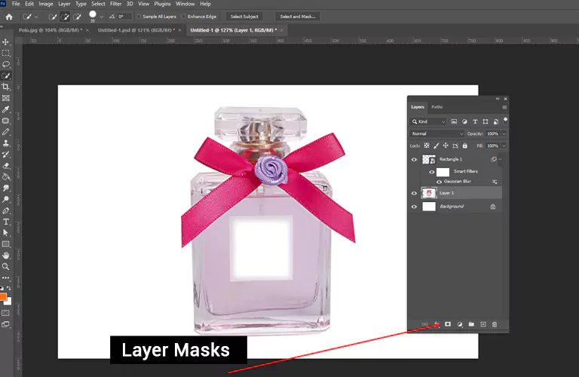Select the Rectangular Marquee tool
This screenshot has height=377, width=579.
click(5, 54)
